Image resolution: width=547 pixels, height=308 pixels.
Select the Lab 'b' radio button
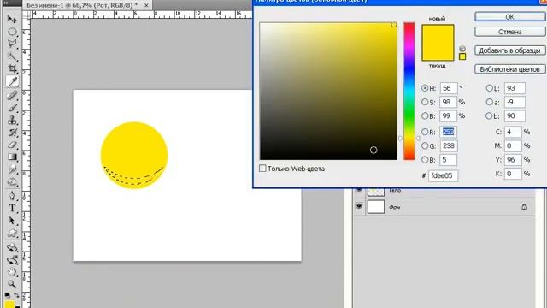pos(489,115)
